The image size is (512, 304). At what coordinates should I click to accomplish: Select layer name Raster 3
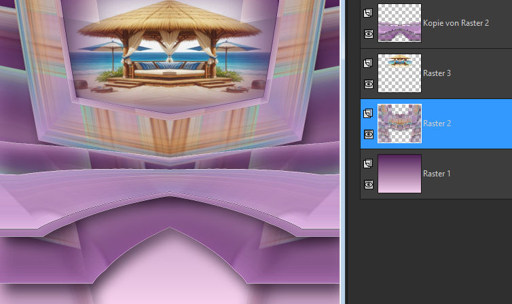(437, 73)
